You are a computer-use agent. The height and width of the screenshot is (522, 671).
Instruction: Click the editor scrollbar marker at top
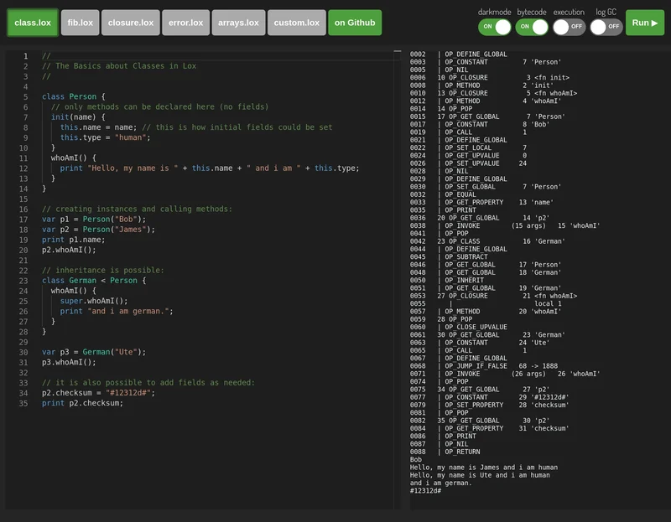coord(397,51)
